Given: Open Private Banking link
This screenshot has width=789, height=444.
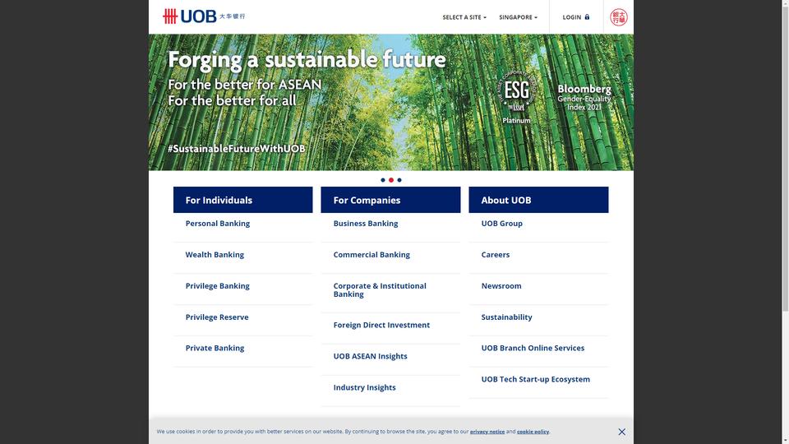Looking at the screenshot, I should click(x=215, y=348).
